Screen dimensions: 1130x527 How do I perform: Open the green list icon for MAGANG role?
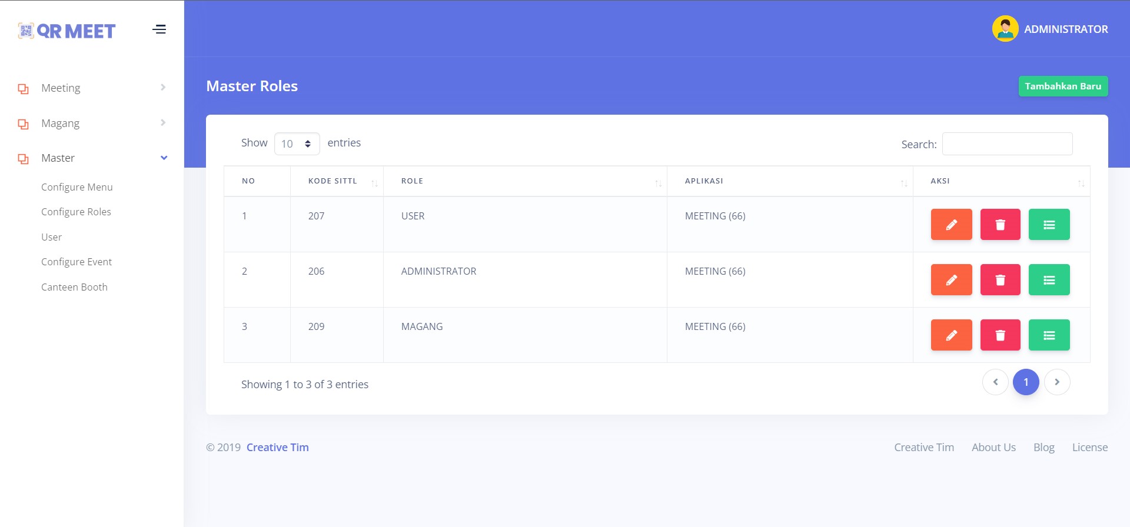1049,335
